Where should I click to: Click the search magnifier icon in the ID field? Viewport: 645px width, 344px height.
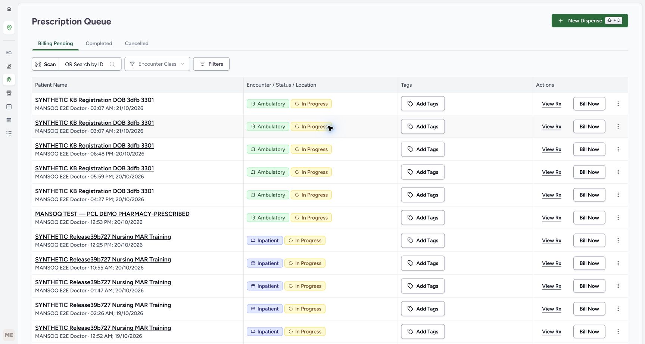(x=112, y=64)
